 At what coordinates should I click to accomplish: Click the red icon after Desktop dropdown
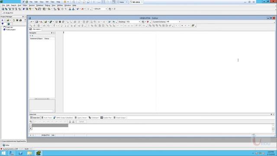click(x=148, y=22)
